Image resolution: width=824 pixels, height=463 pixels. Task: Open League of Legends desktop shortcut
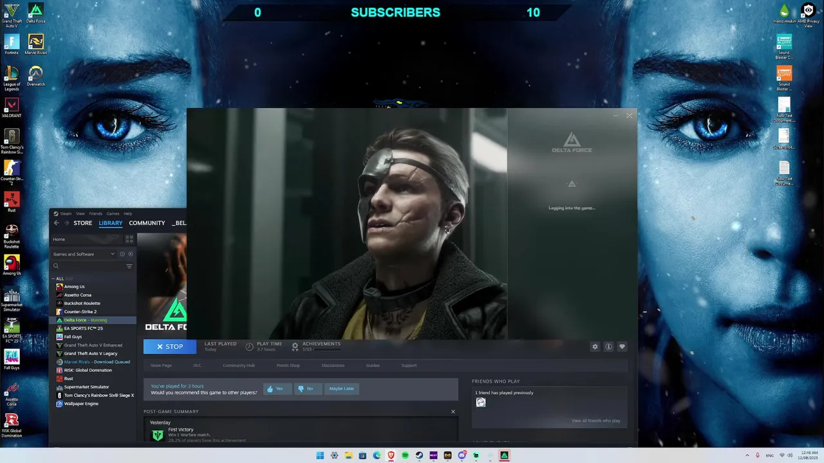[12, 78]
